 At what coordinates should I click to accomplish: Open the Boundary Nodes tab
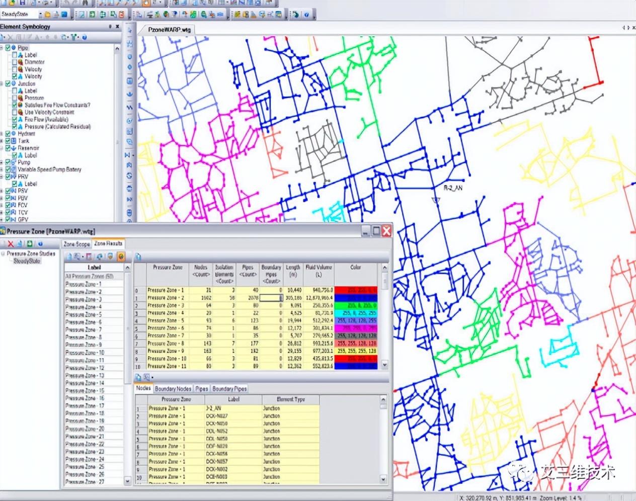click(x=173, y=388)
